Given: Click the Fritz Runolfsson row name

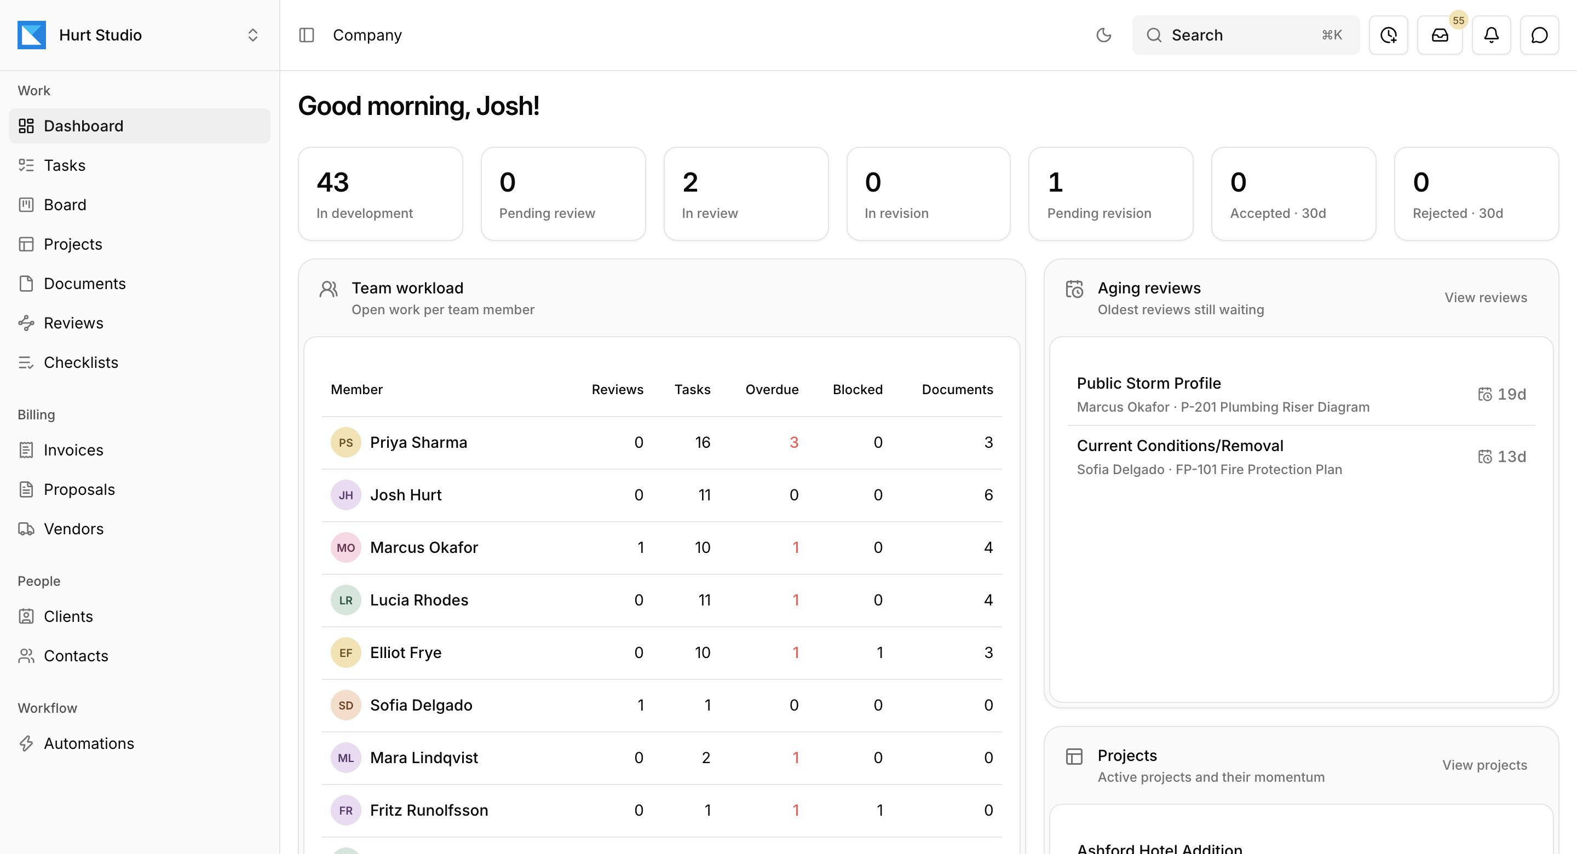Looking at the screenshot, I should point(429,810).
